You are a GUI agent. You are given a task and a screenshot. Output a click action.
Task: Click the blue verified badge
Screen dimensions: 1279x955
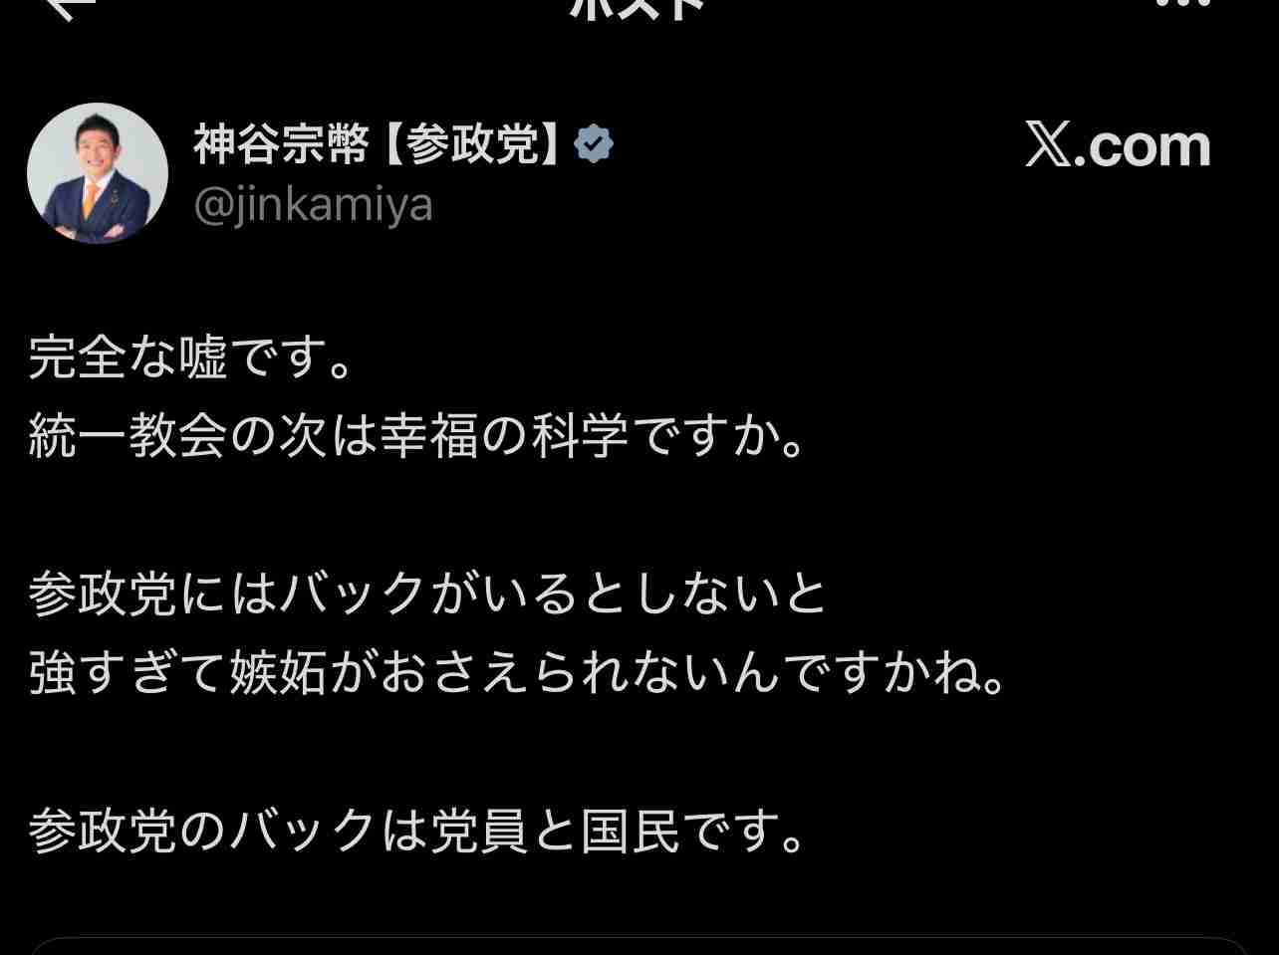point(594,145)
